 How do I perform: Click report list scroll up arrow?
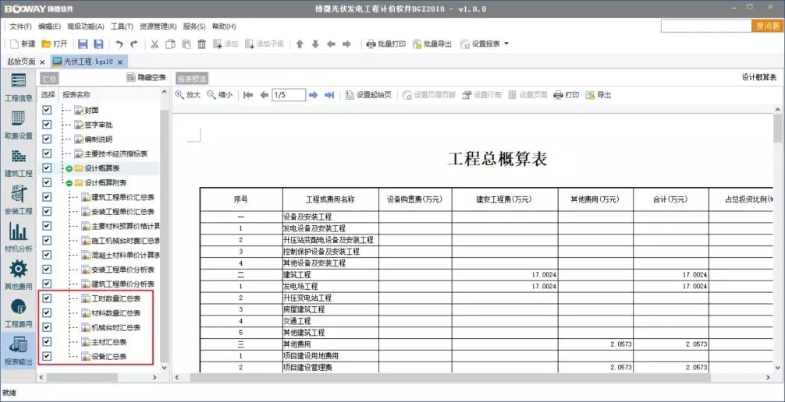point(165,93)
